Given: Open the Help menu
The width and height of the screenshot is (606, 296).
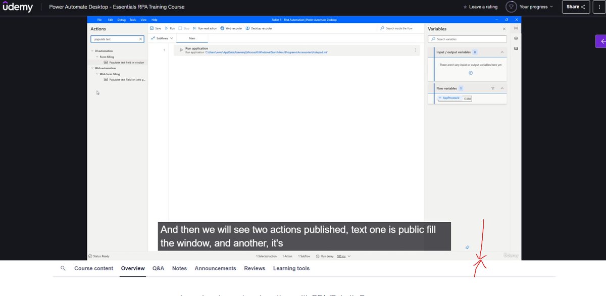Looking at the screenshot, I should pos(155,19).
